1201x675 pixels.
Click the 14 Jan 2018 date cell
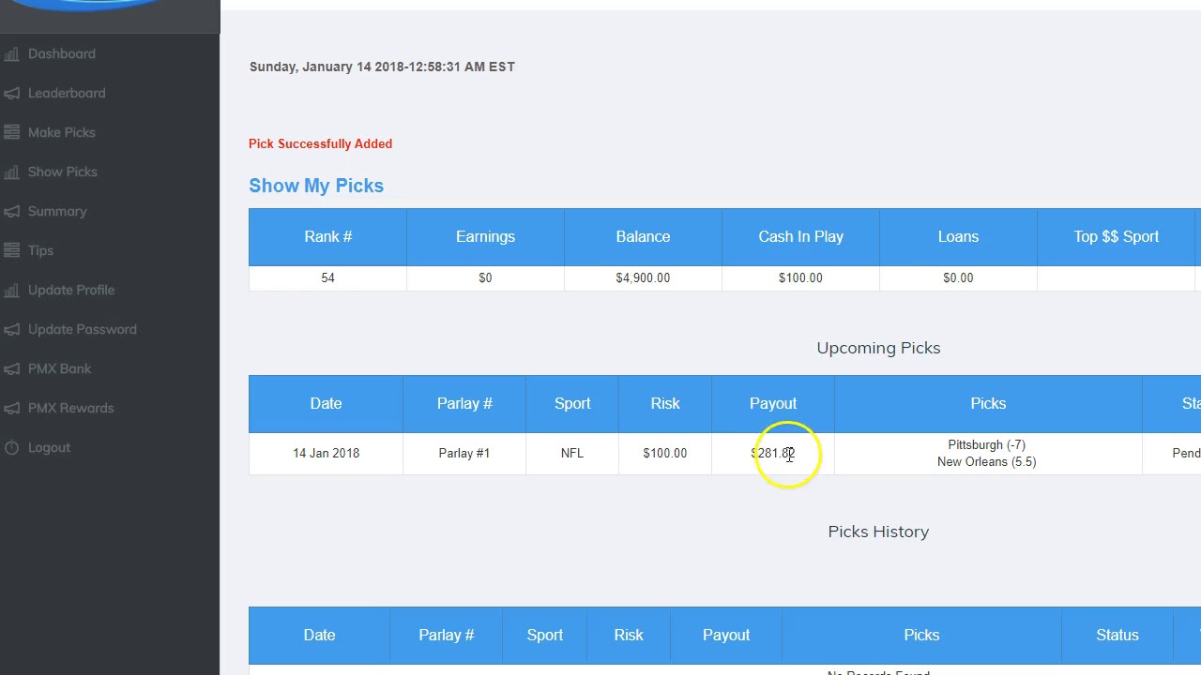point(326,454)
